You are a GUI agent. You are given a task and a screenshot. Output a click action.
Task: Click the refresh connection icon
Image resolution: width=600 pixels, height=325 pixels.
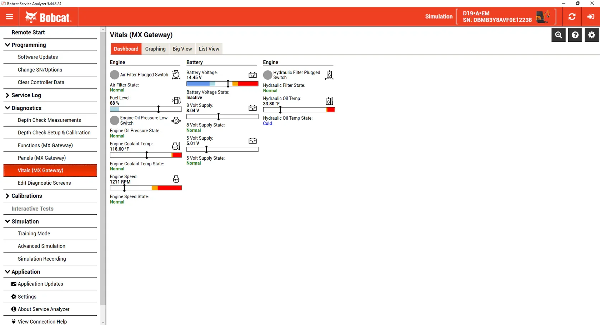[x=572, y=17]
